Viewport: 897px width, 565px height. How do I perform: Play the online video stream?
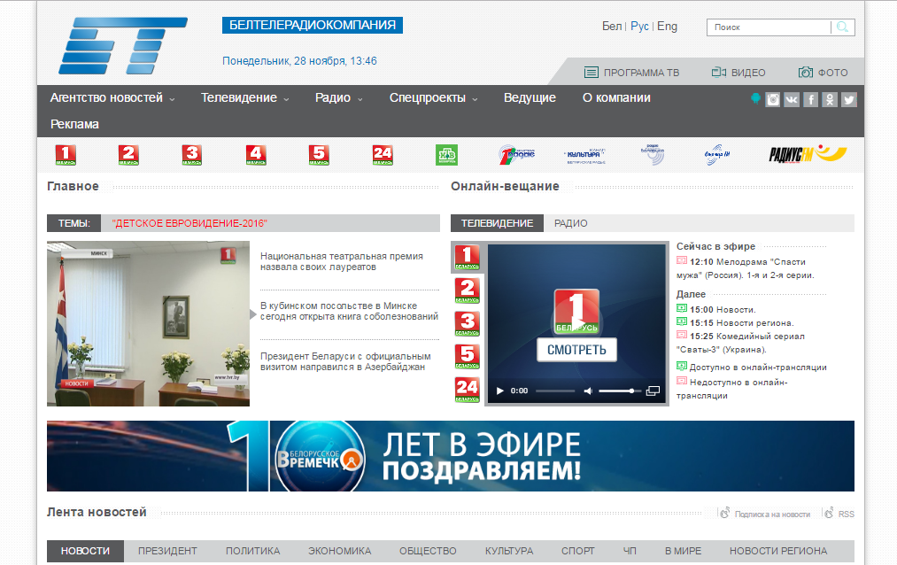coord(500,391)
